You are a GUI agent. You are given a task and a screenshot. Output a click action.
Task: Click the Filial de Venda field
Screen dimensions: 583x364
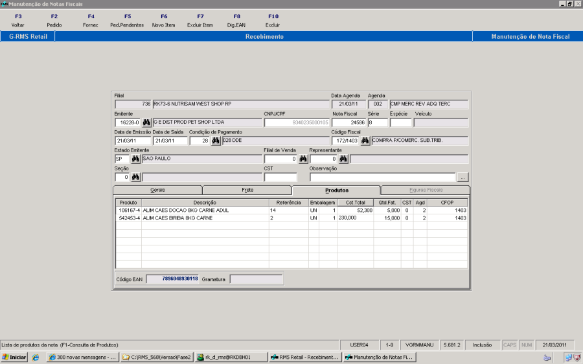[x=280, y=159]
